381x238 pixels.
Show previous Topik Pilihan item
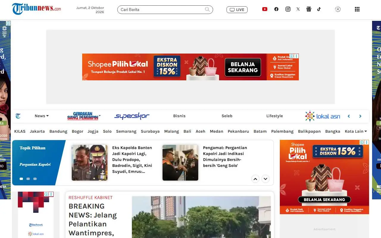click(x=255, y=179)
